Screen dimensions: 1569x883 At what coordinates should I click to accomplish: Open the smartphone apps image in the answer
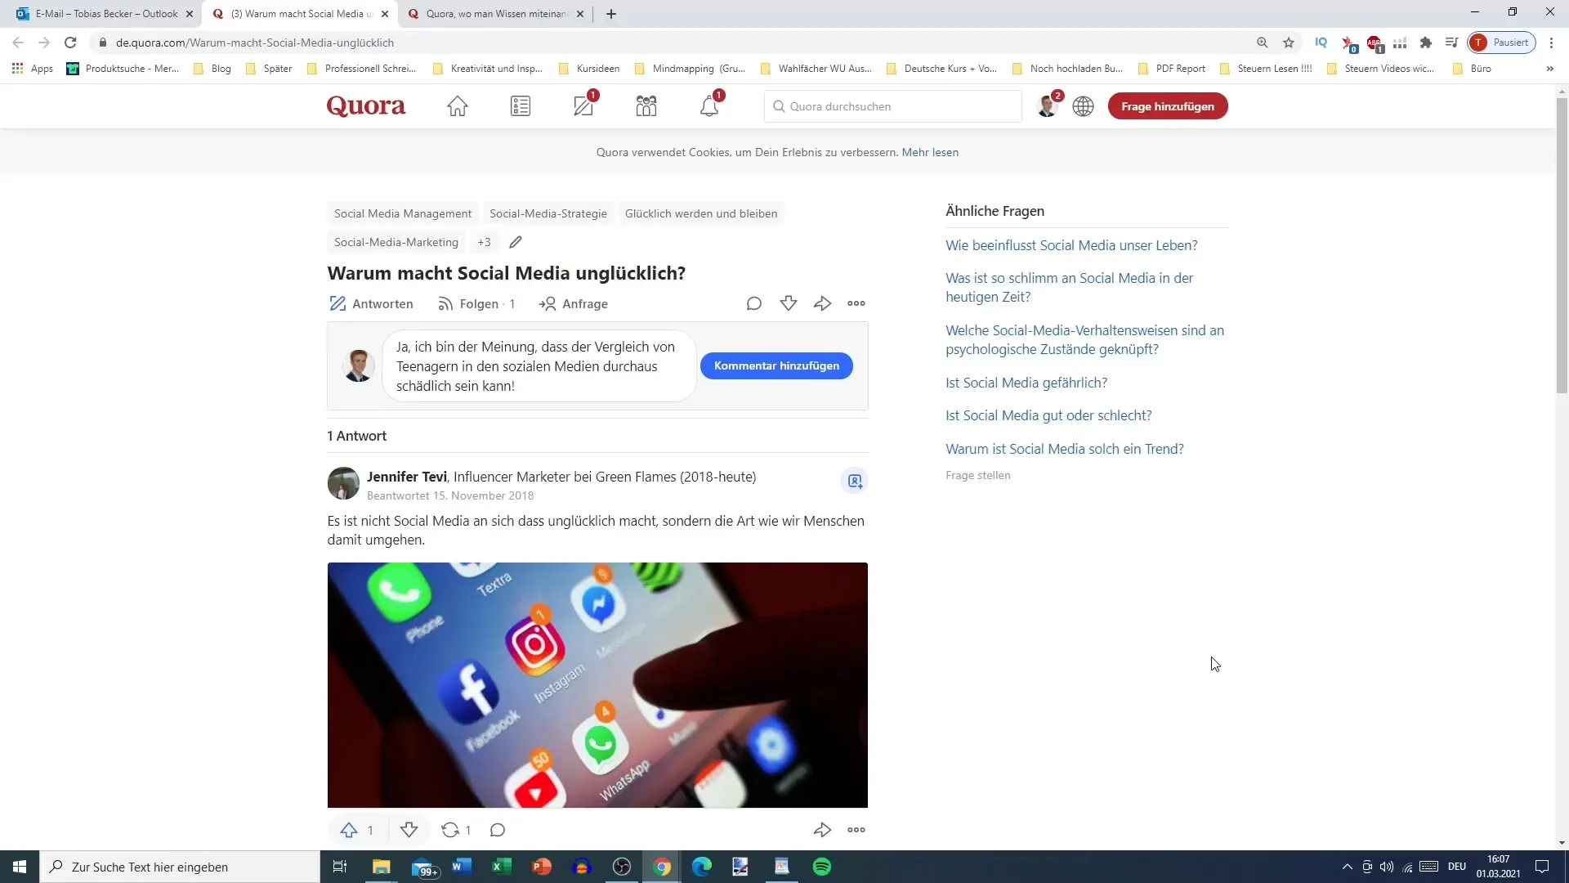tap(597, 685)
